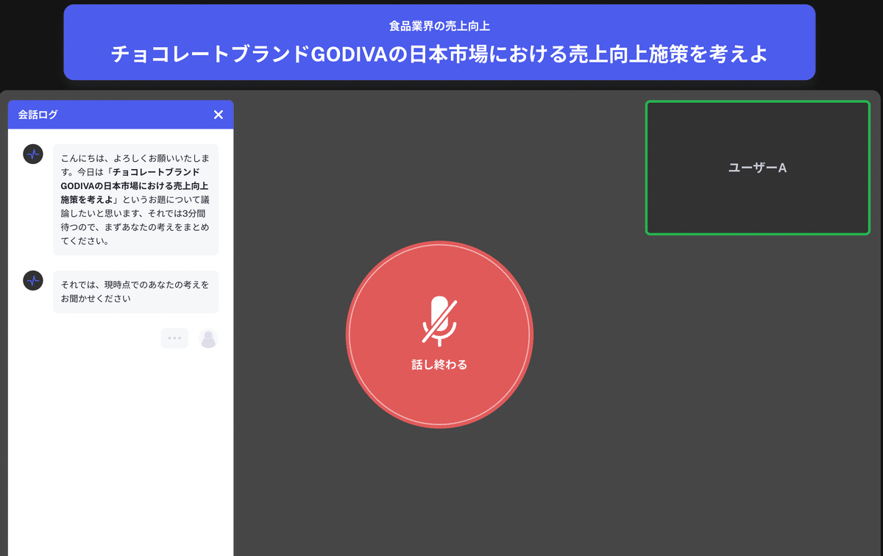The width and height of the screenshot is (883, 556).
Task: Click the 会話ログ panel title
Action: click(38, 115)
